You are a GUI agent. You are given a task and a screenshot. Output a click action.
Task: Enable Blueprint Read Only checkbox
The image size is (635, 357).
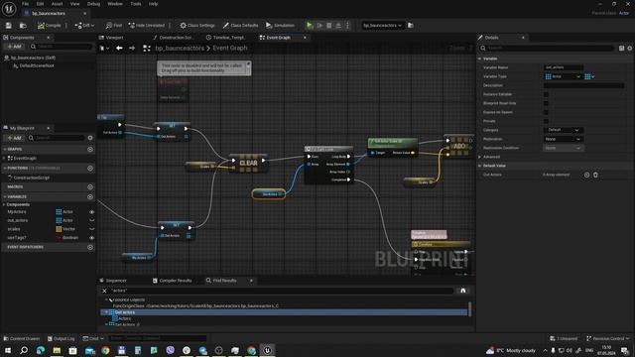546,103
